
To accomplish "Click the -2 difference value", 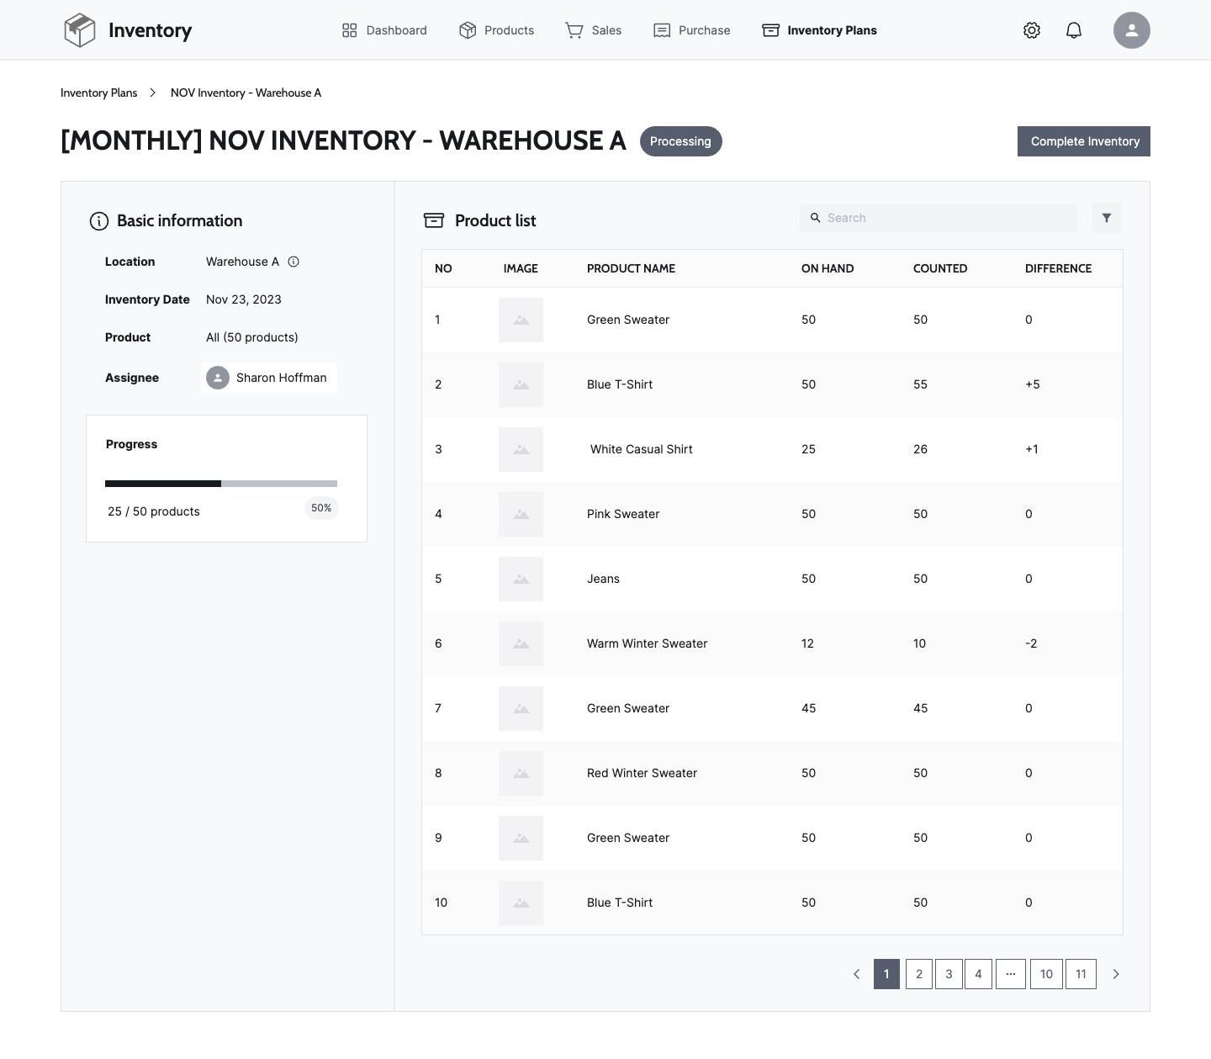I will (x=1031, y=643).
